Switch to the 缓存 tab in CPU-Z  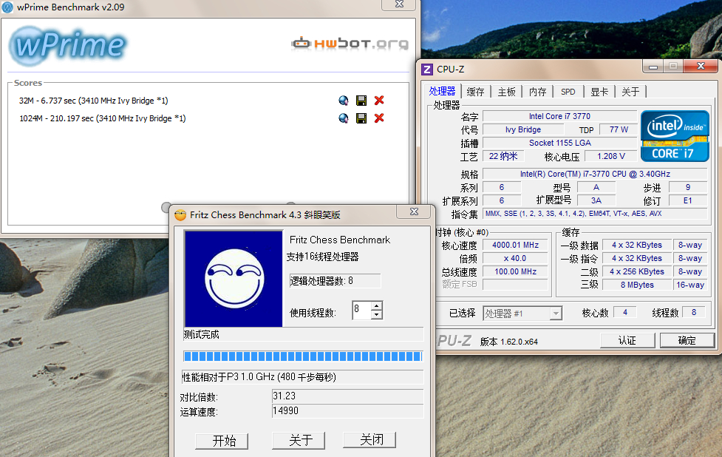[x=476, y=92]
